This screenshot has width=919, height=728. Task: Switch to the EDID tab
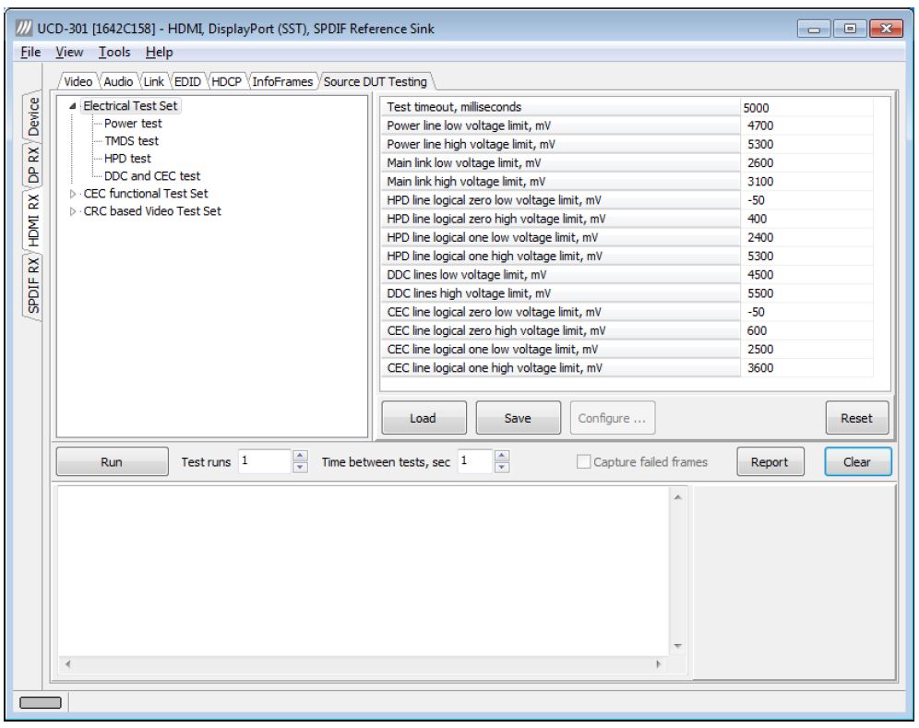coord(187,81)
